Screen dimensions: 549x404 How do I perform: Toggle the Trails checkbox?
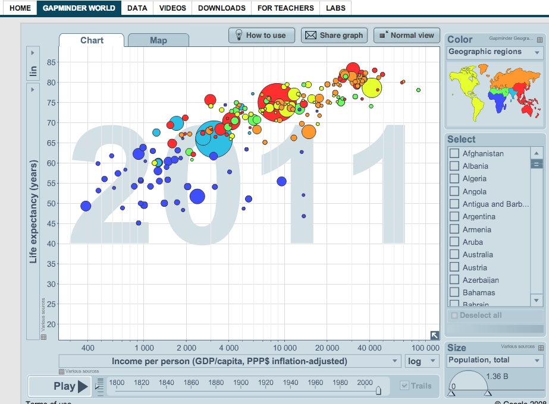[x=404, y=386]
